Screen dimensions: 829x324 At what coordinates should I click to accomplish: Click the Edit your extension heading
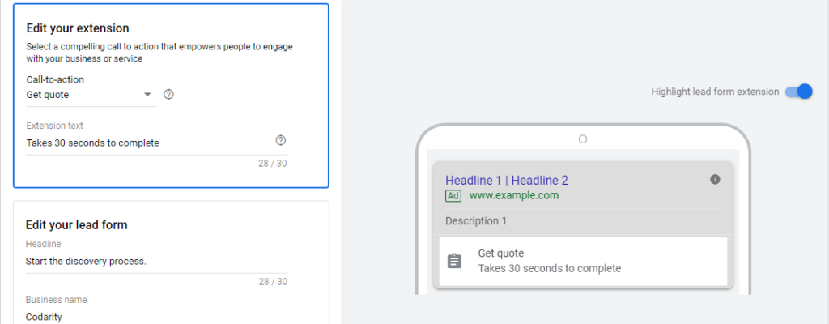pos(78,28)
